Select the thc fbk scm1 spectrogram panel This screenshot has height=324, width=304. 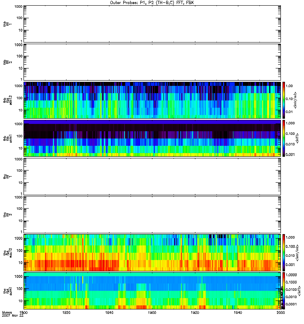click(x=152, y=291)
